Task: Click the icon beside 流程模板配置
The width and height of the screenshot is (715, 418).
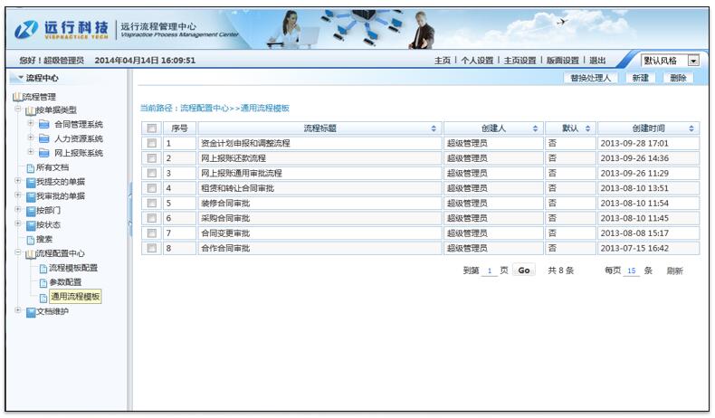Action: pos(43,268)
